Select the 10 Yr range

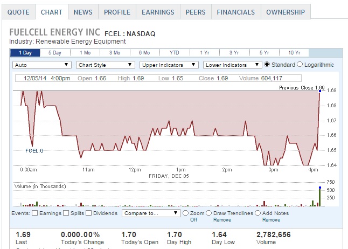click(x=294, y=53)
